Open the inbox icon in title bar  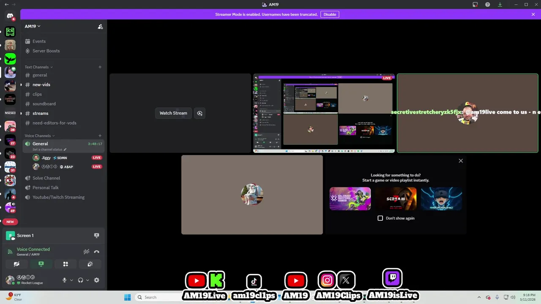click(x=475, y=5)
